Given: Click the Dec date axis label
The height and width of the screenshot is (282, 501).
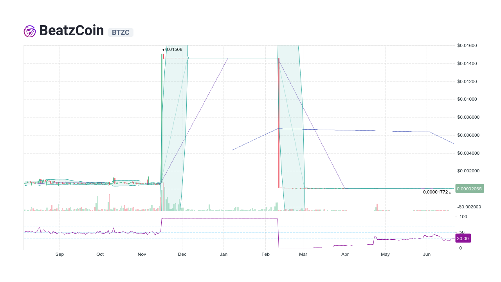Looking at the screenshot, I should click(x=182, y=254).
